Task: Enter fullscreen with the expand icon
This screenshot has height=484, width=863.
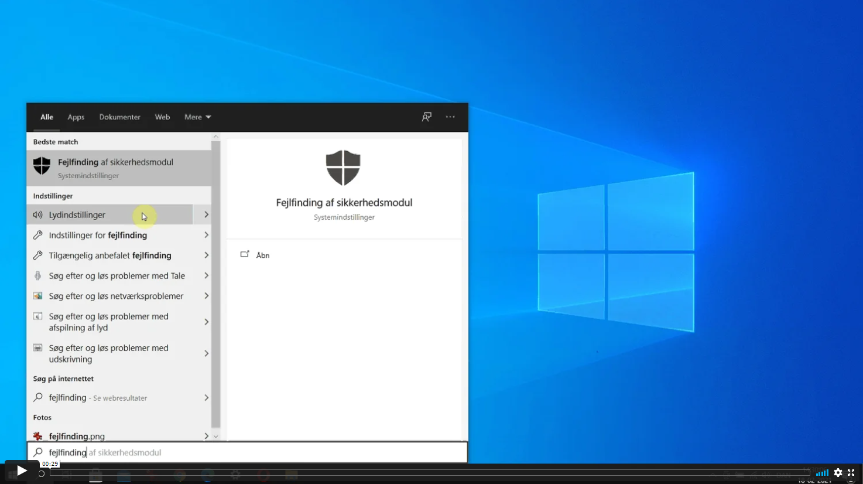Action: pos(851,473)
